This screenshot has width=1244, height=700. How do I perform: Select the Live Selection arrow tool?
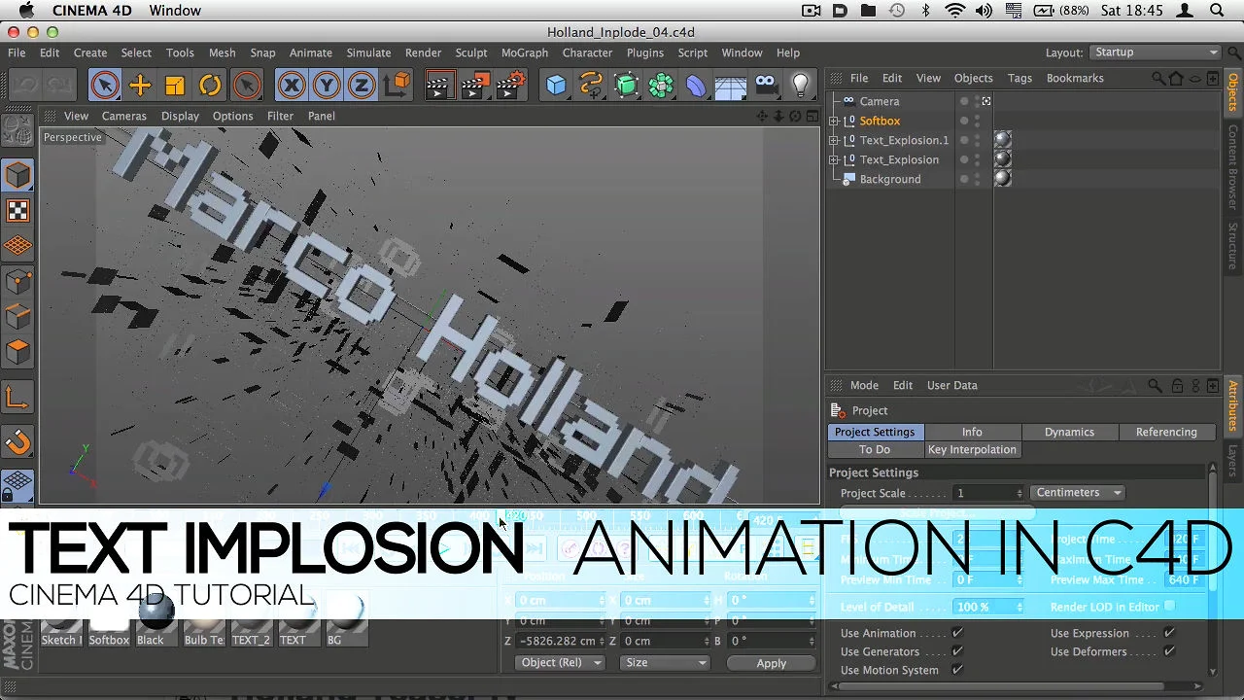click(105, 86)
